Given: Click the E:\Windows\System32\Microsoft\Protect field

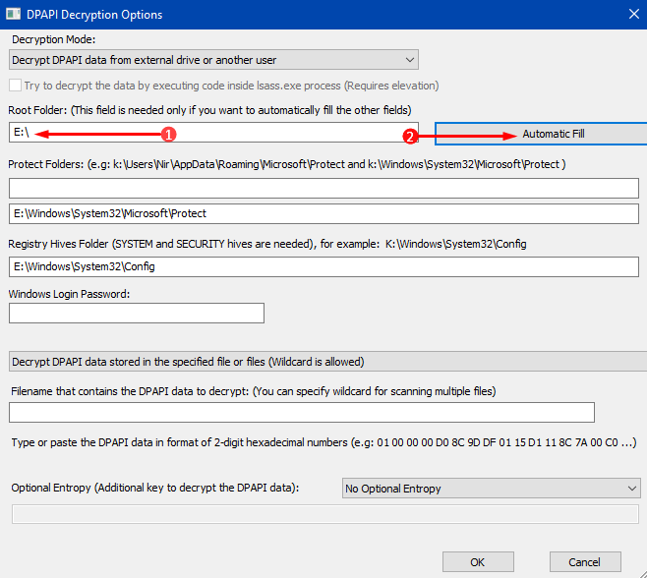Looking at the screenshot, I should (x=323, y=213).
